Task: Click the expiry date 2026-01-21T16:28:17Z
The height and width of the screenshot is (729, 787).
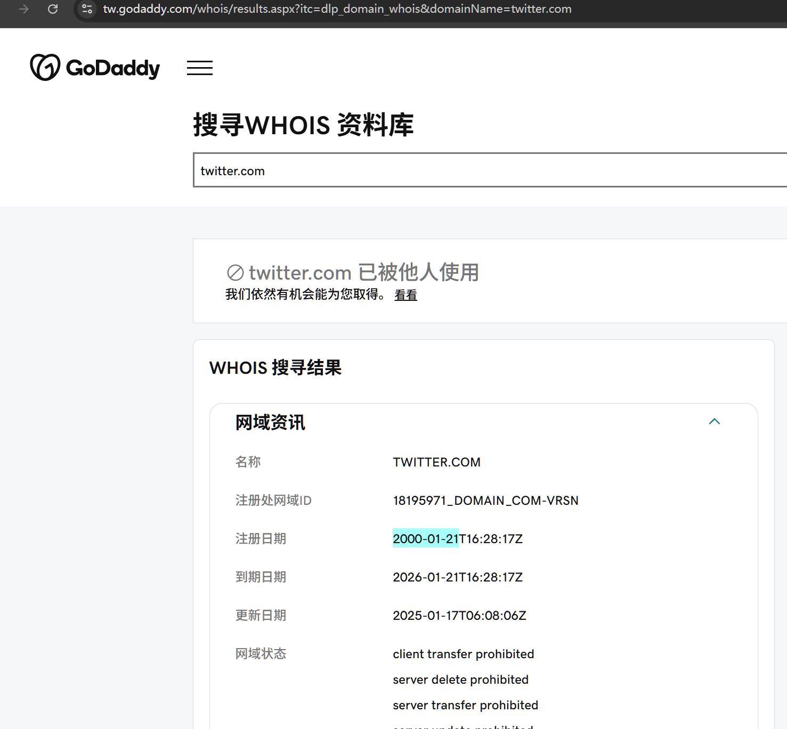Action: tap(458, 577)
